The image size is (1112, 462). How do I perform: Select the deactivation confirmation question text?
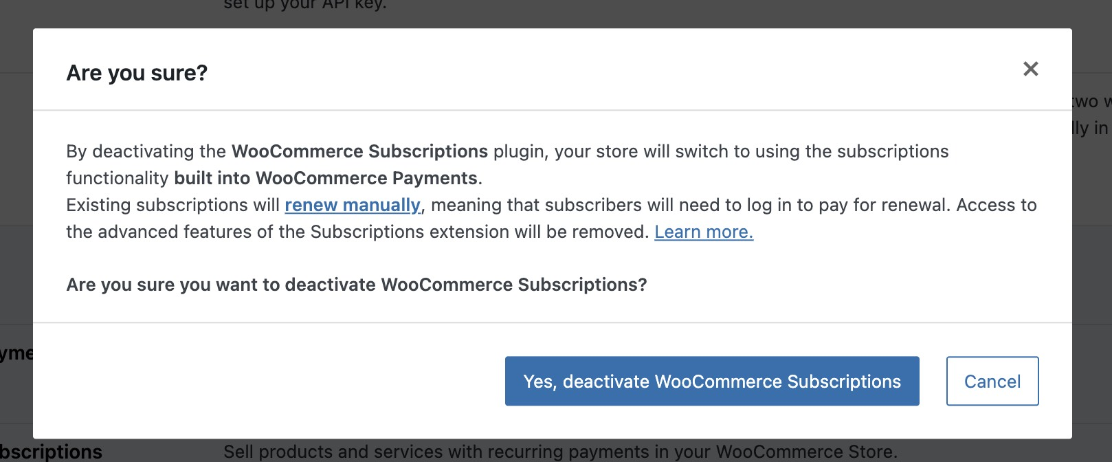click(x=355, y=284)
